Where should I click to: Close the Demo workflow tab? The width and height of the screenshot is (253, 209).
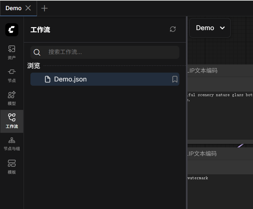pos(28,8)
